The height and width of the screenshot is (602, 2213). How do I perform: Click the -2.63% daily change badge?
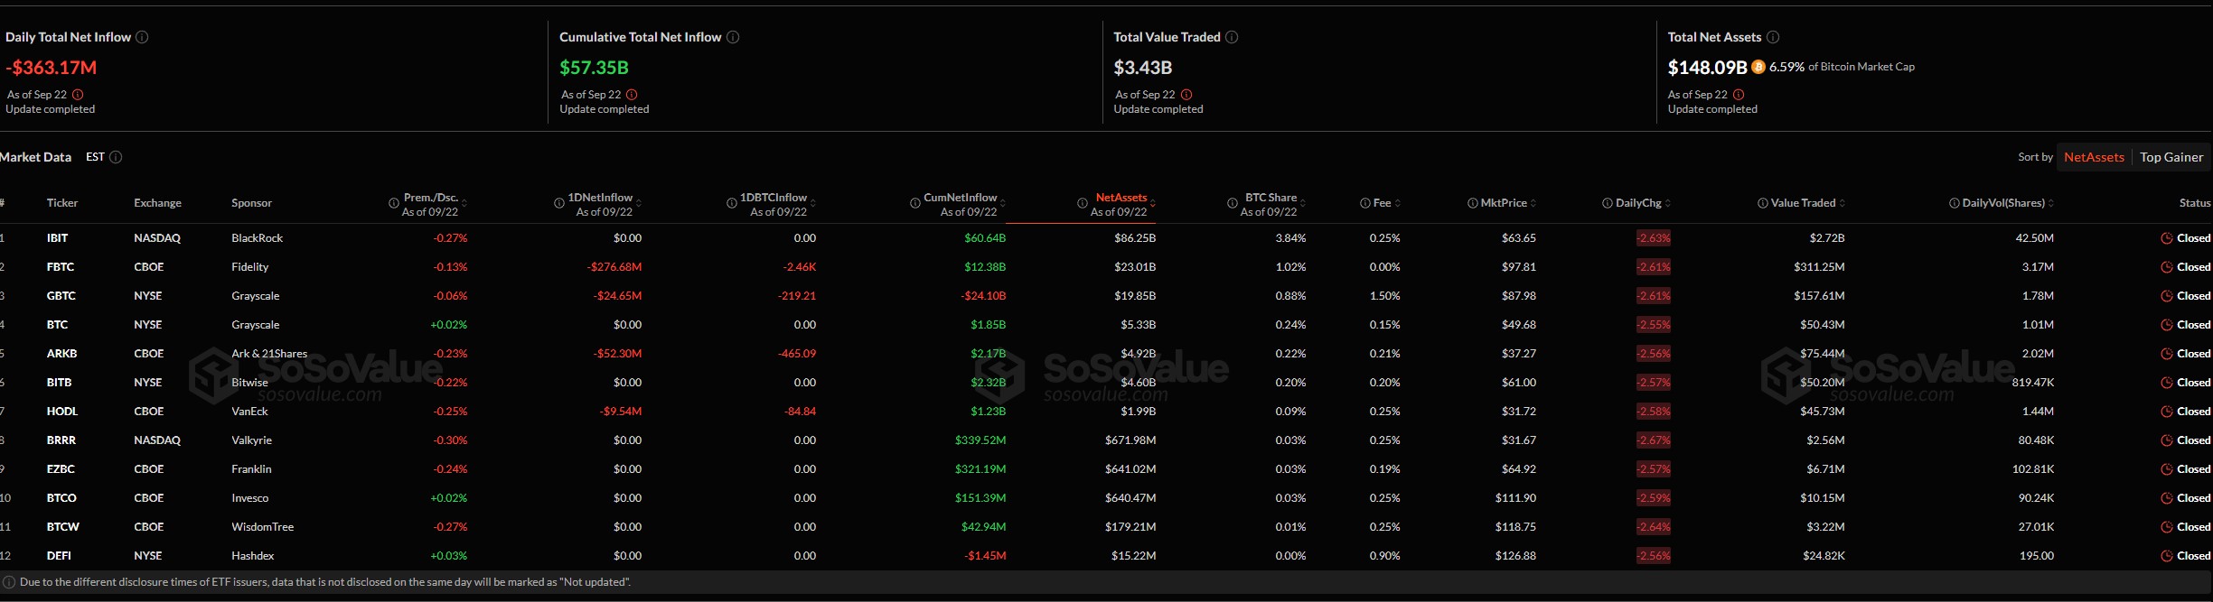click(1653, 238)
